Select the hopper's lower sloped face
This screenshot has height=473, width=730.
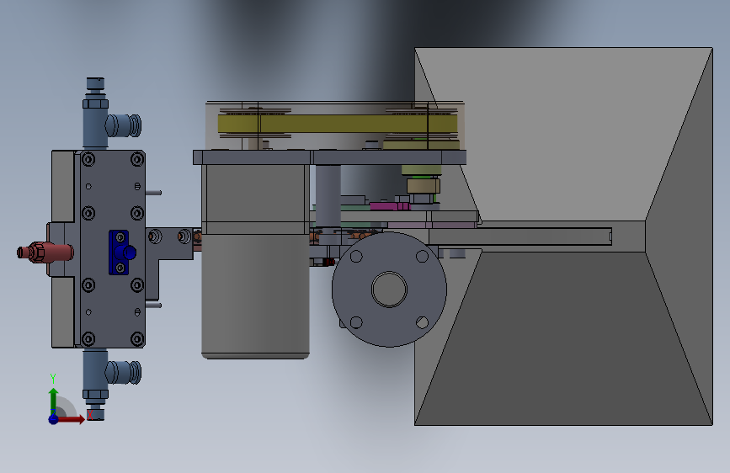(x=563, y=337)
